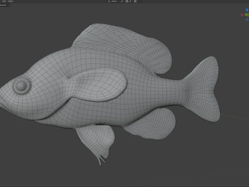The width and height of the screenshot is (249, 187).
Task: Open the Add menu in viewport header
Action: tap(4, 1)
